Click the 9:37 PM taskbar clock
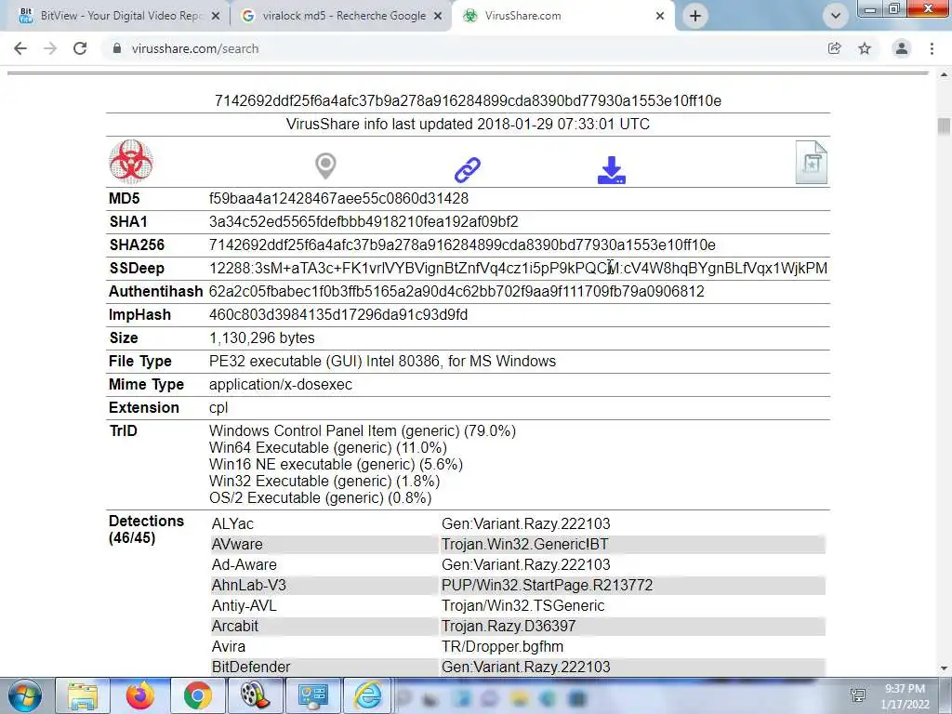952x714 pixels. (905, 696)
